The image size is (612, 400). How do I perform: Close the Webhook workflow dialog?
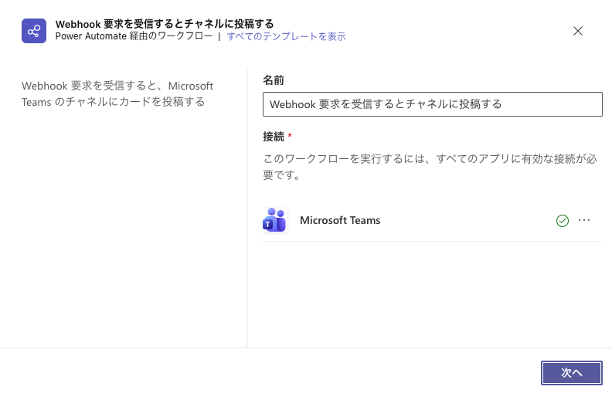[x=577, y=31]
